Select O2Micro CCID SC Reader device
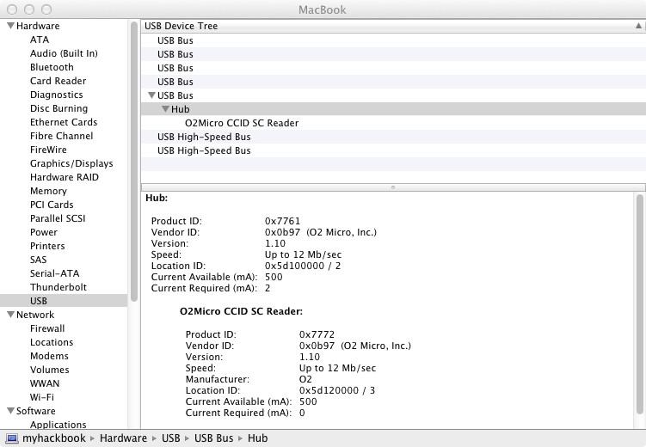The image size is (646, 447). tap(241, 123)
